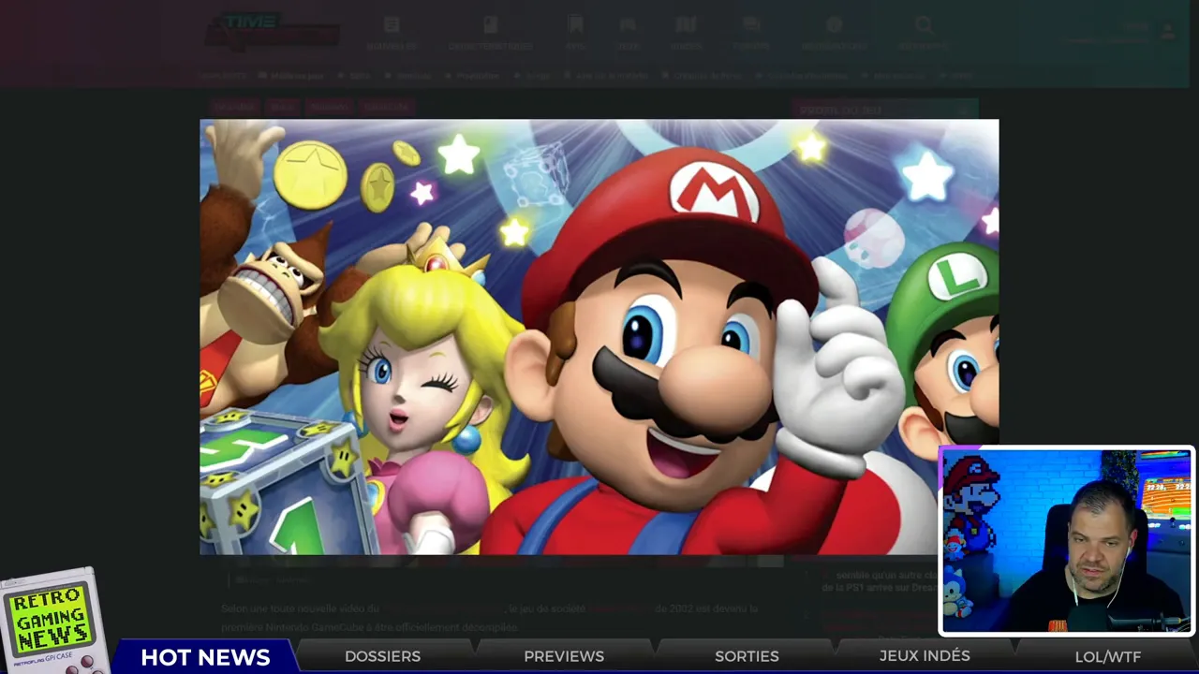Select the HOT NEWS tab
The width and height of the screenshot is (1199, 674).
pyautogui.click(x=205, y=657)
